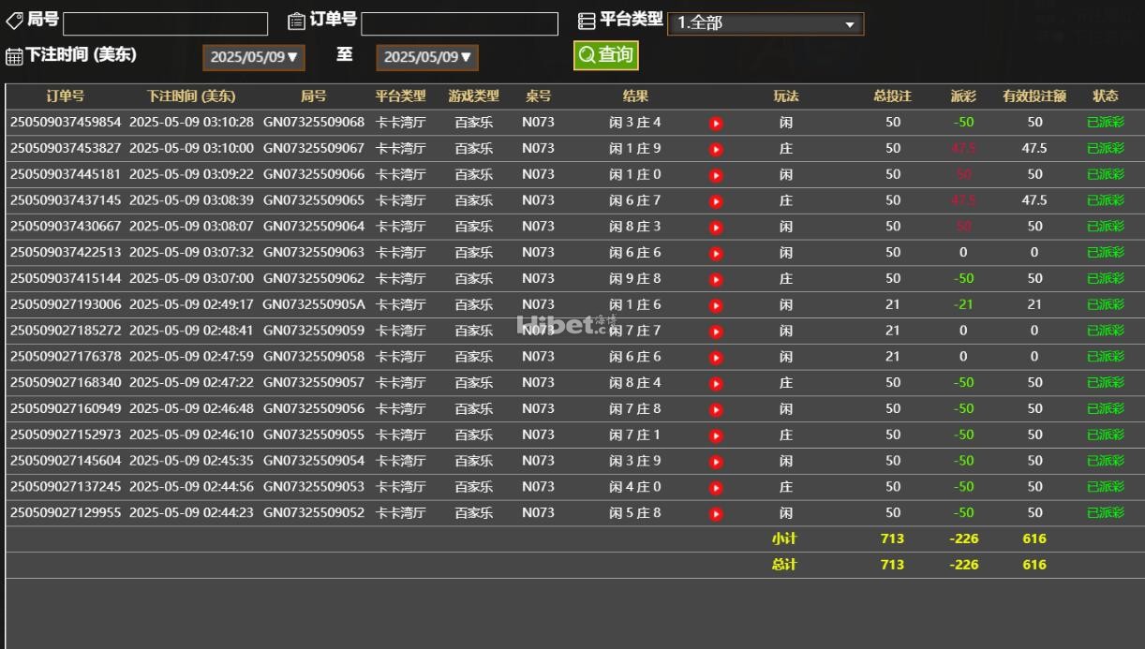
Task: Click the green 查询 search button
Action: 605,55
